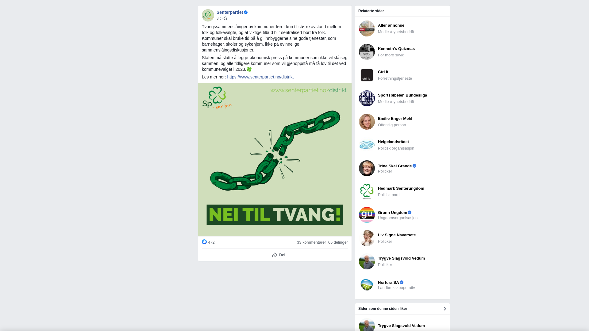Click the Senterpartiet profile avatar icon
Screen dimensions: 589x331
point(208,15)
